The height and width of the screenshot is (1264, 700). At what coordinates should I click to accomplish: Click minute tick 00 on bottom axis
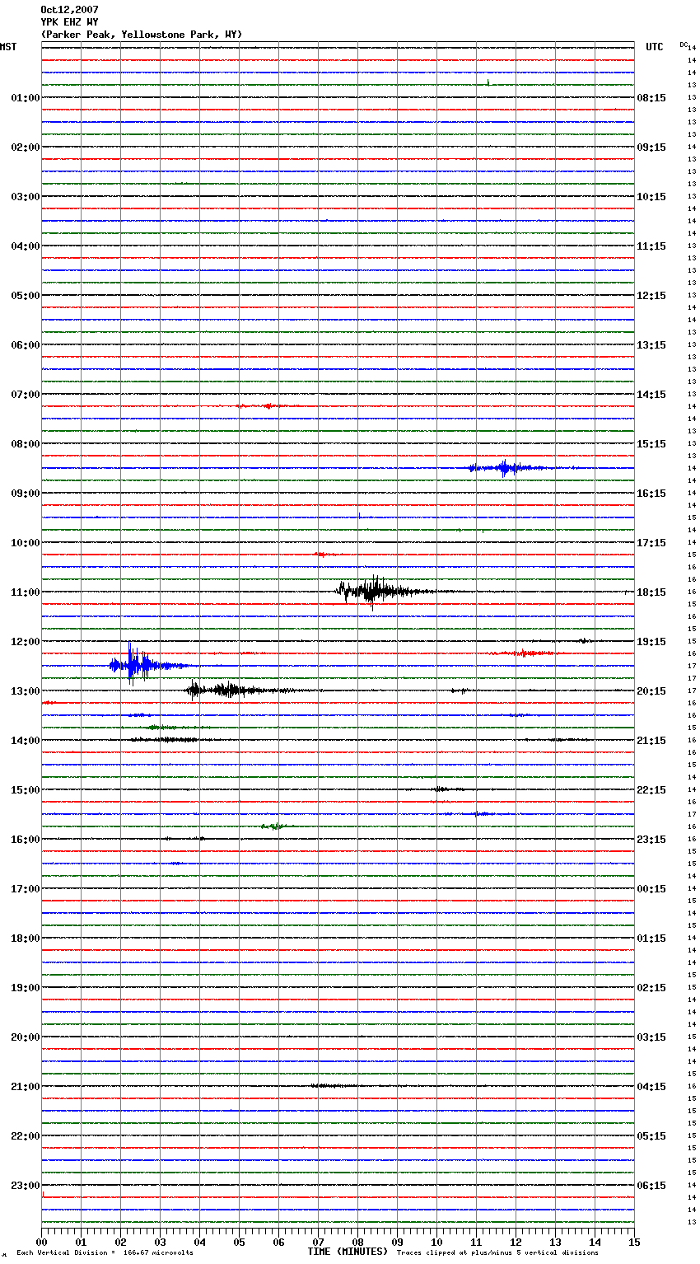click(41, 1242)
